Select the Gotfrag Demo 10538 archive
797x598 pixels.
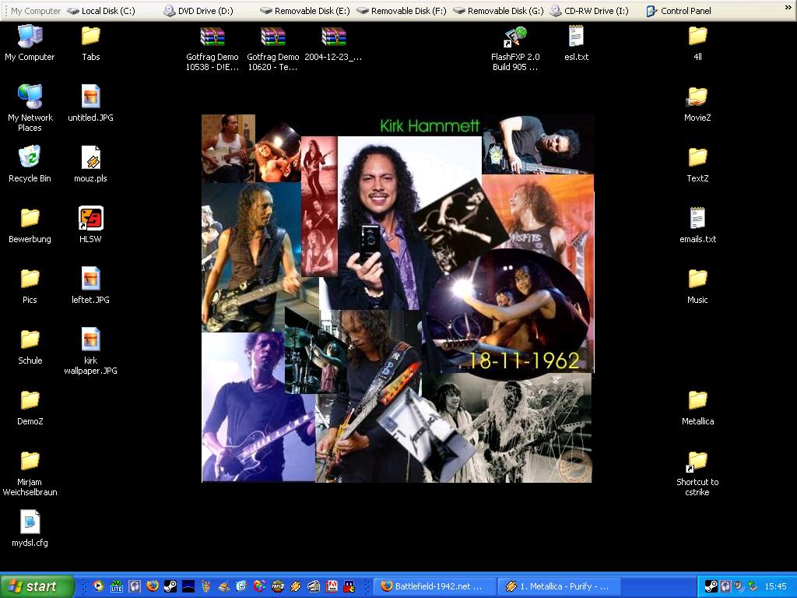(212, 47)
